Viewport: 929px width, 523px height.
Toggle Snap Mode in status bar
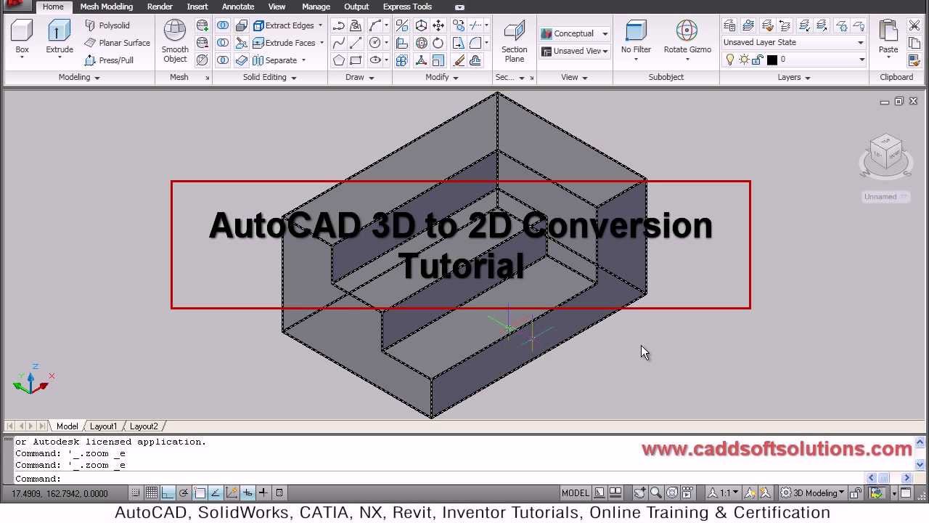(x=136, y=493)
